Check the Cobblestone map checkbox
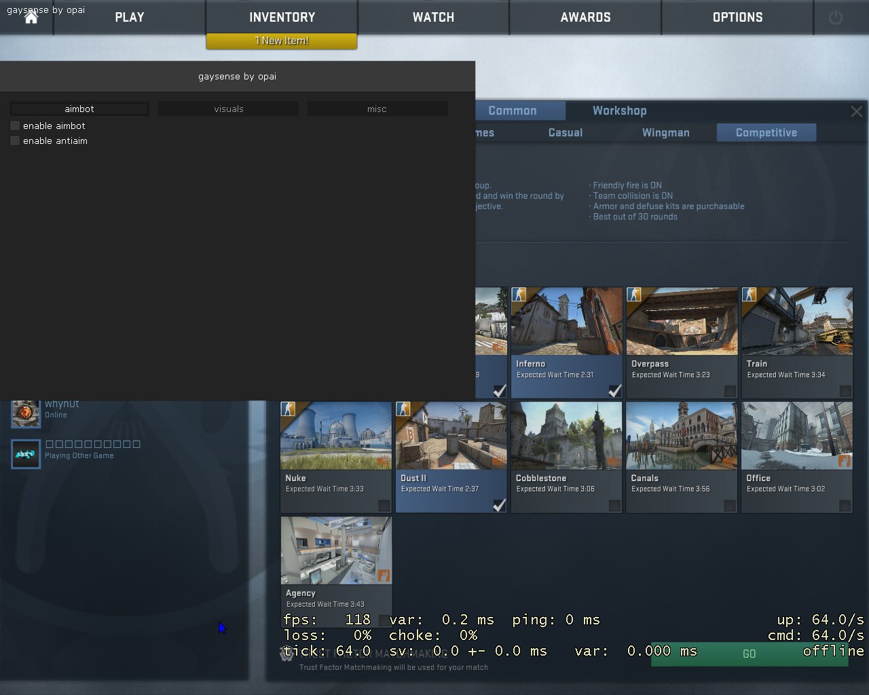 [x=614, y=506]
